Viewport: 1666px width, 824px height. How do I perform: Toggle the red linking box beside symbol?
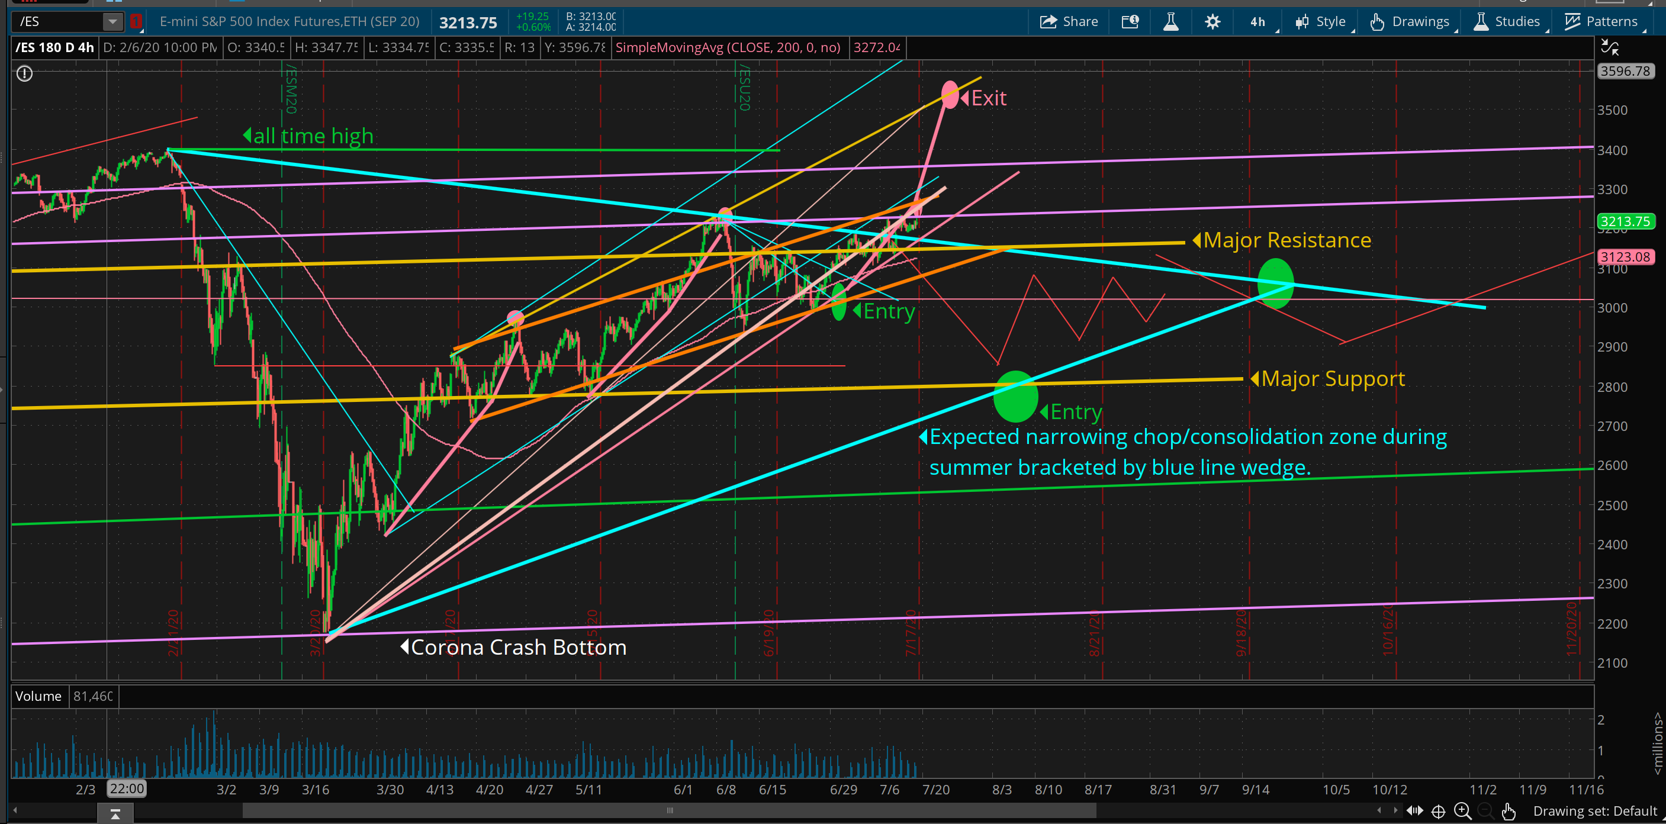click(x=135, y=21)
